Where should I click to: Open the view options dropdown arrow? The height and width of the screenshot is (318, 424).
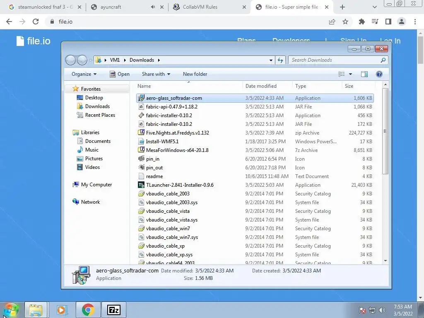[x=350, y=74]
